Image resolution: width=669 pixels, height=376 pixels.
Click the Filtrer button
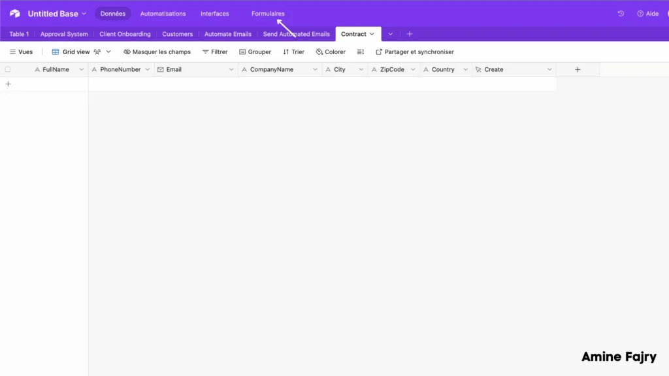click(215, 52)
